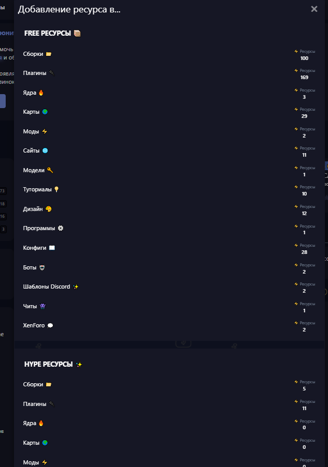Click the speech bubble icon beside XenForo
Screen dimensions: 328x467
coord(50,325)
